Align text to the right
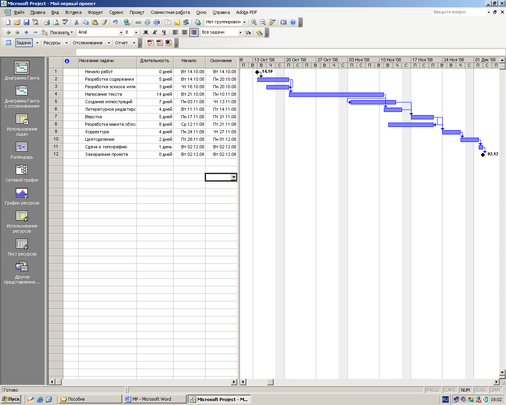 [194, 32]
